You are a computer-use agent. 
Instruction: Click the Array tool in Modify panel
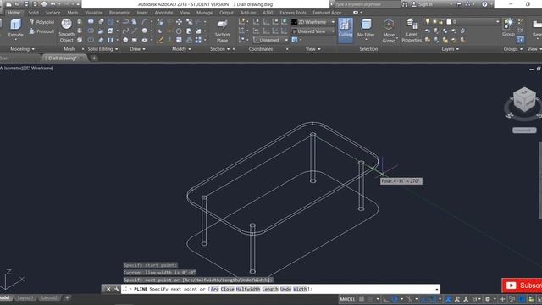pos(198,40)
